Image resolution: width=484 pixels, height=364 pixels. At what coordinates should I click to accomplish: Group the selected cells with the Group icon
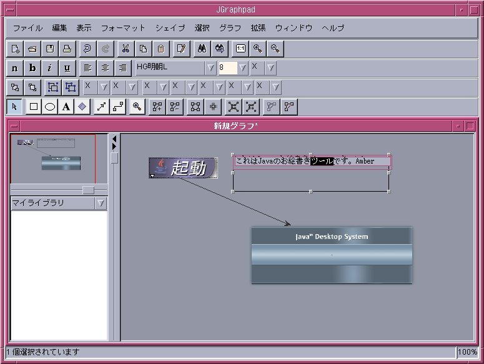(x=53, y=87)
